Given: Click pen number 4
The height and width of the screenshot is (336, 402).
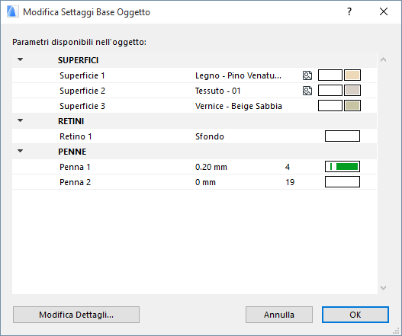Looking at the screenshot, I should 288,167.
